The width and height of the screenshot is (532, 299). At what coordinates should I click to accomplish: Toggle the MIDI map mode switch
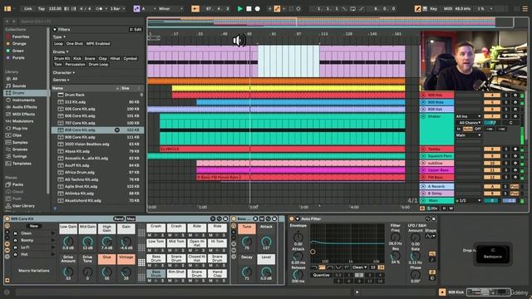click(x=448, y=9)
